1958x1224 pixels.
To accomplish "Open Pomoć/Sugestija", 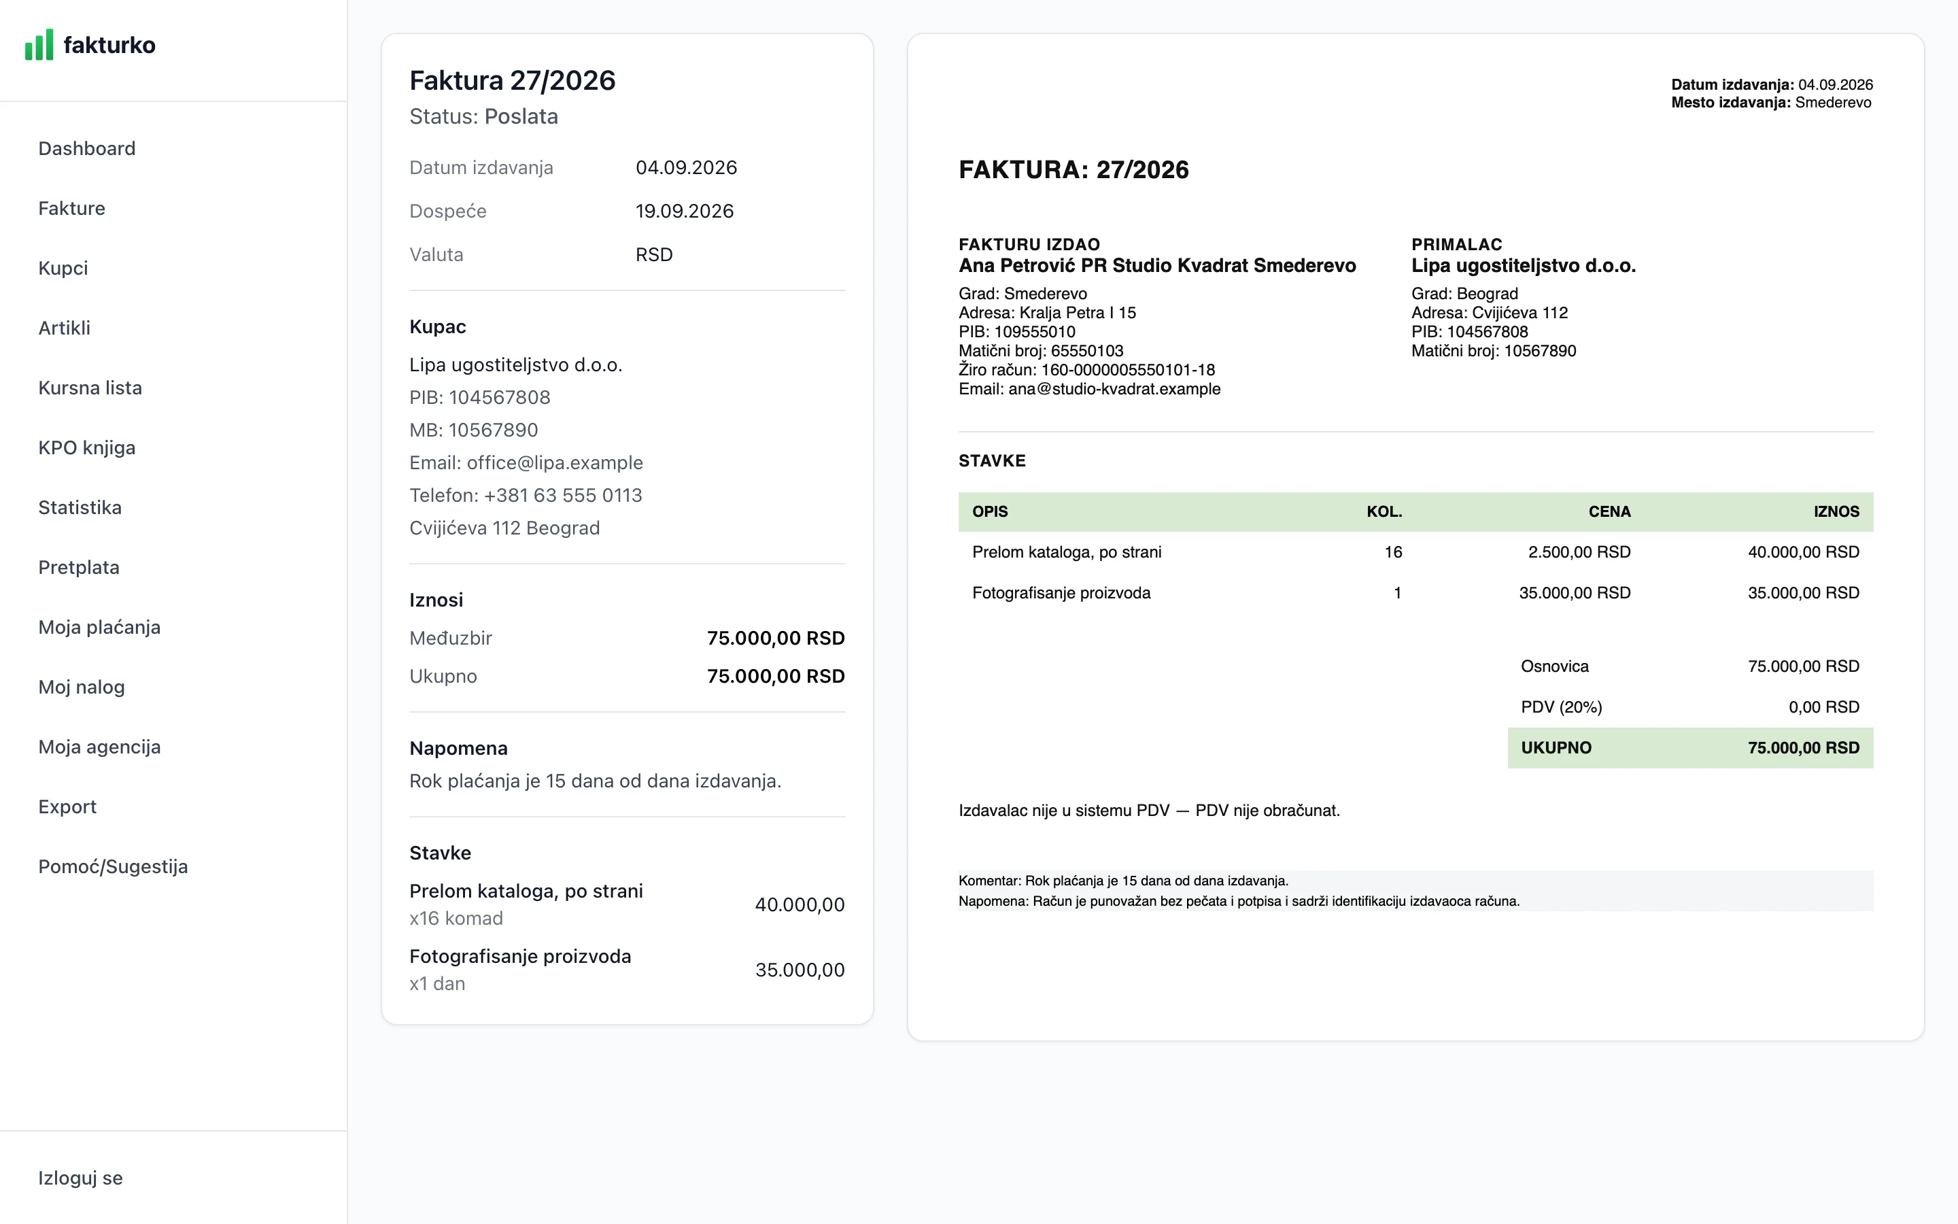I will tap(112, 868).
